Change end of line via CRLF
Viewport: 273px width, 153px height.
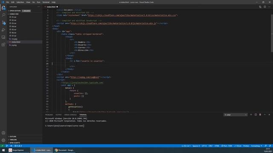click(210, 146)
